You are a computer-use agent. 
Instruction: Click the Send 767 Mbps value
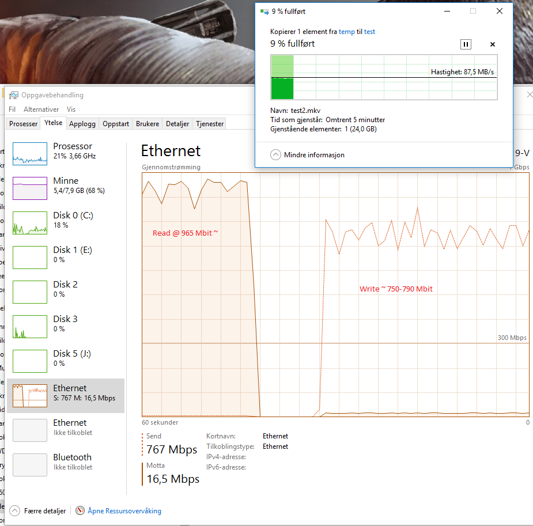tap(172, 449)
